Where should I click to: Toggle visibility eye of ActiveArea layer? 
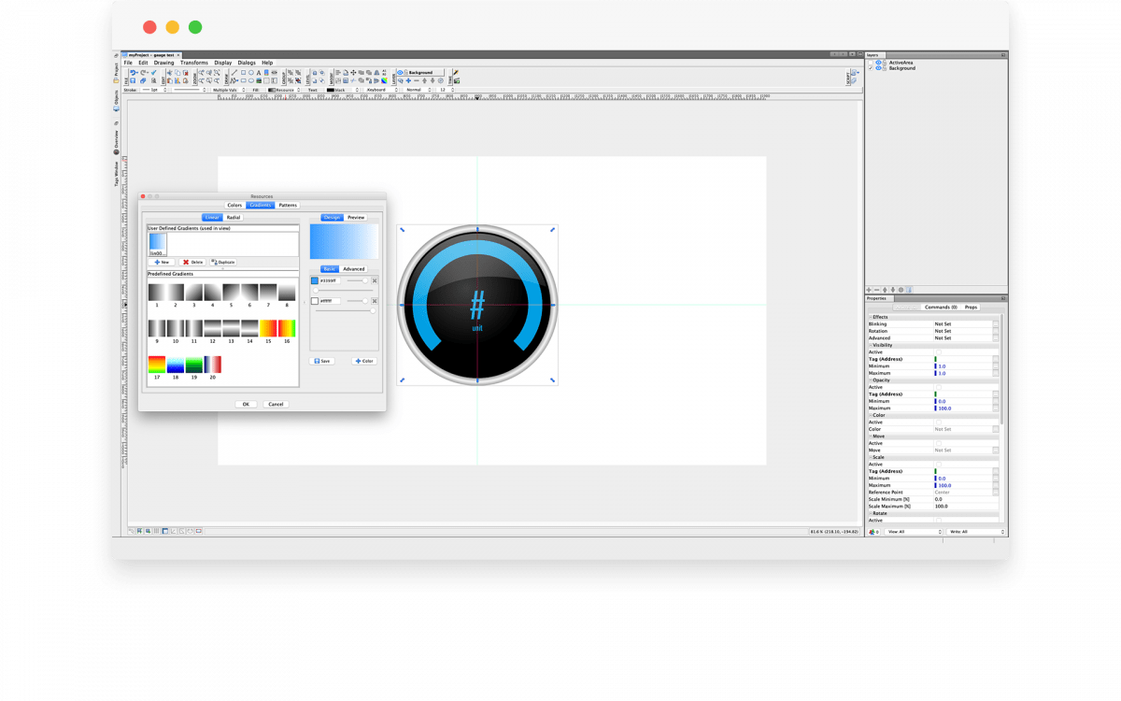(878, 63)
